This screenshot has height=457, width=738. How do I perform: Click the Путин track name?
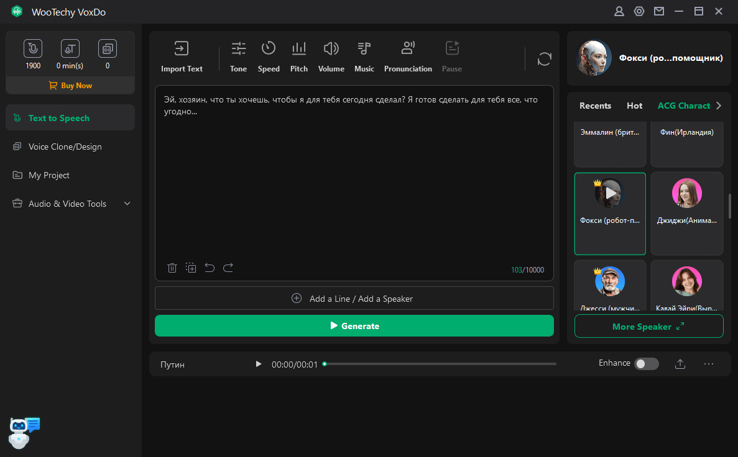point(172,364)
